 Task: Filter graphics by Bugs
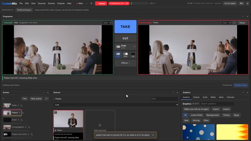236,115
